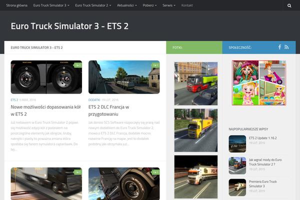The height and width of the screenshot is (200, 300).
Task: Open post Nowe możliwości dopasowania kół
Action: tap(45, 110)
